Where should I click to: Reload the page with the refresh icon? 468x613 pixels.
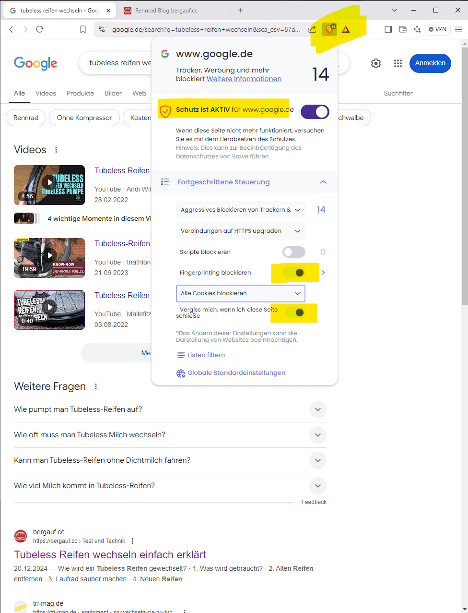[x=40, y=29]
